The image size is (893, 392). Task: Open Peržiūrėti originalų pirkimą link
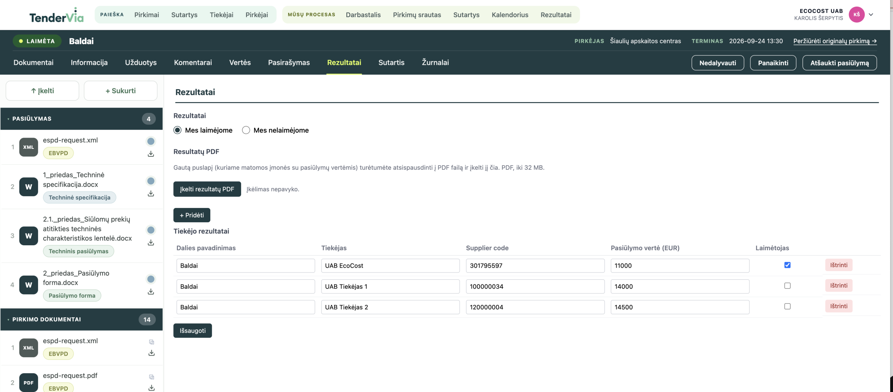(x=835, y=41)
